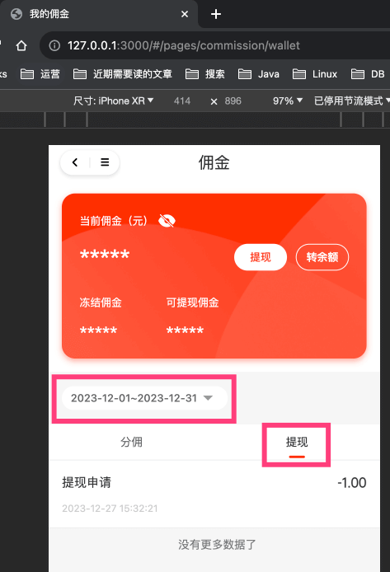
Task: Click the 可提现佣金 label on the card
Action: click(x=192, y=302)
